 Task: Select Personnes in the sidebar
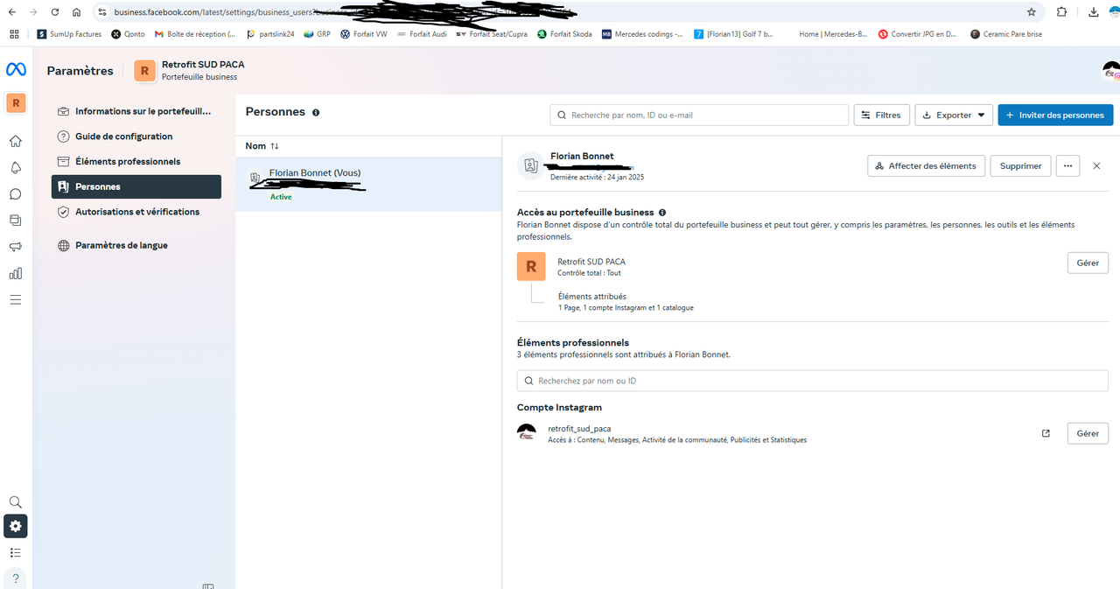coord(136,186)
